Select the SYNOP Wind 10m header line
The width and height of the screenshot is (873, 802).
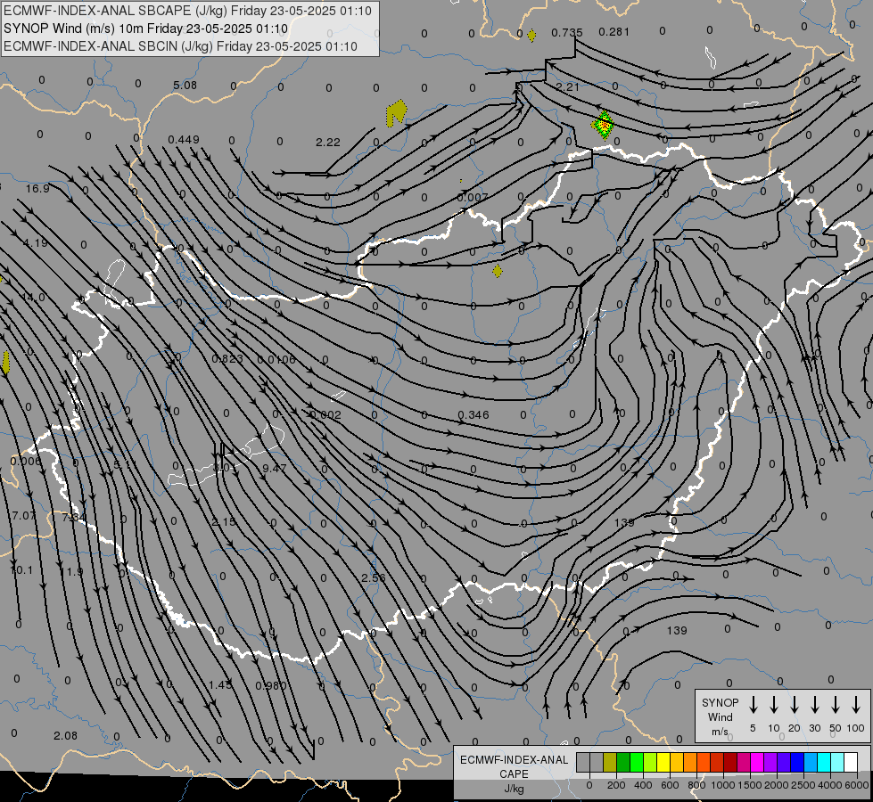(146, 29)
